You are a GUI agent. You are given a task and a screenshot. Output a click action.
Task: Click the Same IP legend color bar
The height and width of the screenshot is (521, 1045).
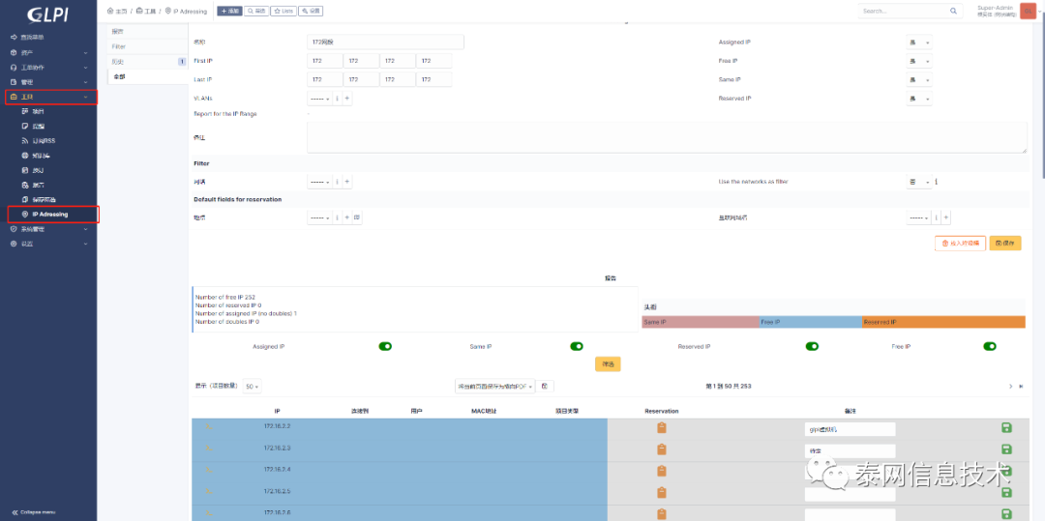coord(701,322)
